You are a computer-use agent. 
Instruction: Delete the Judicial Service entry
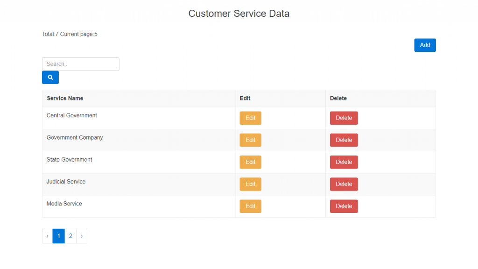pos(344,184)
